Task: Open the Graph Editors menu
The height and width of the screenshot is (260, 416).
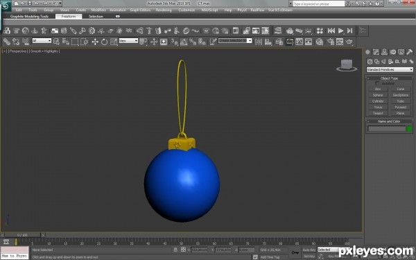Action: [x=140, y=10]
